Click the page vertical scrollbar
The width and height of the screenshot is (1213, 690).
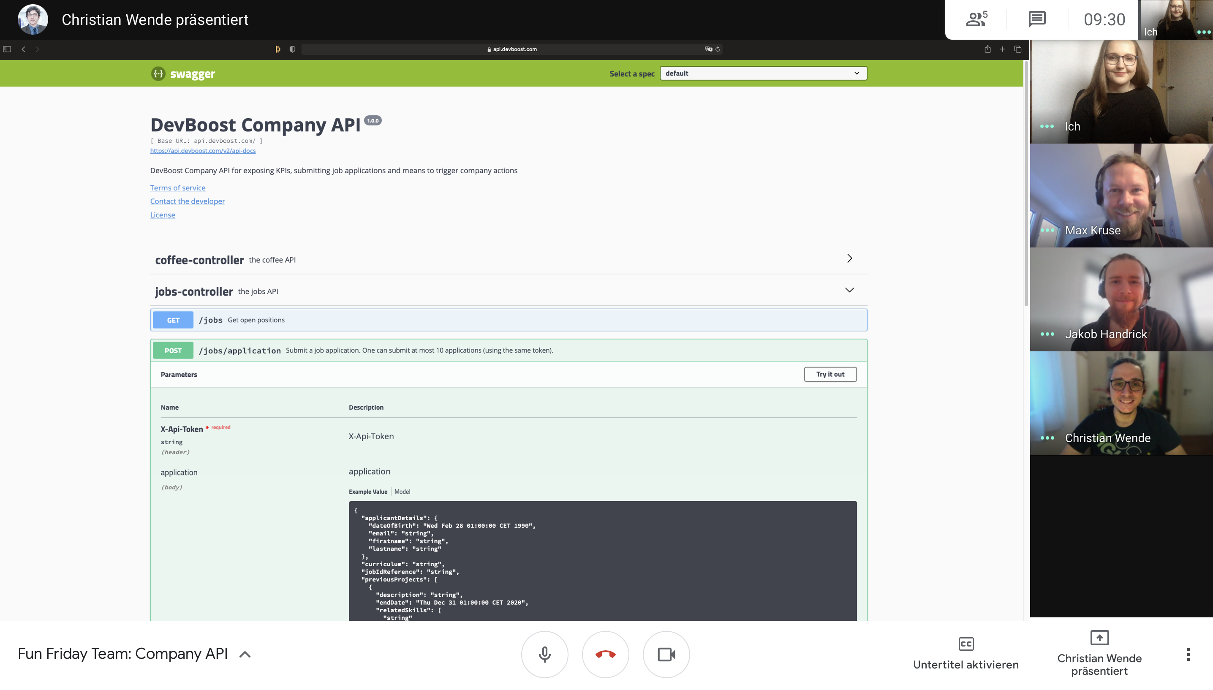[x=1026, y=185]
